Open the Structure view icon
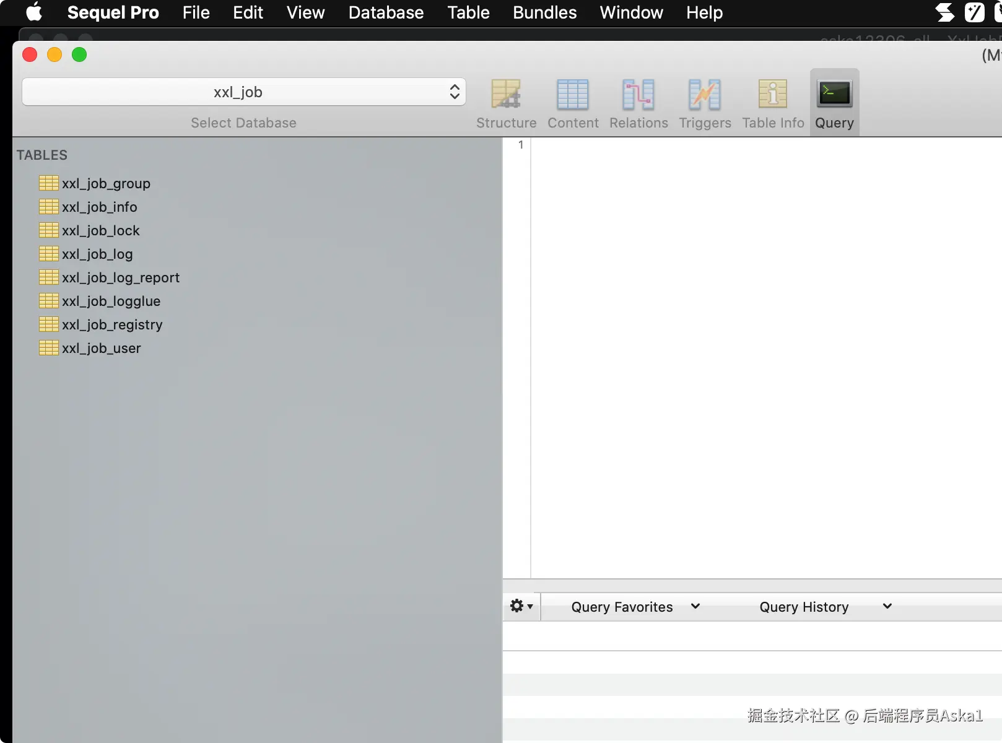 (506, 95)
